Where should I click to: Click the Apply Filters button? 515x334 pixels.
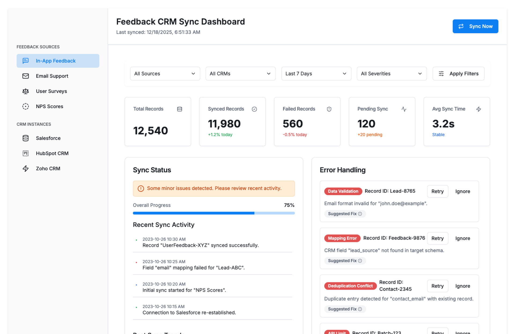click(458, 74)
